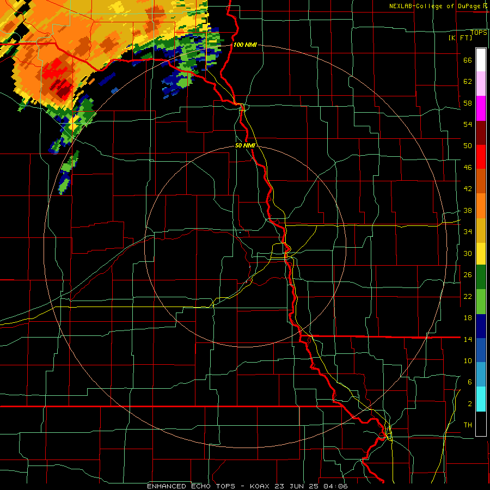Click the '66' legend value
This screenshot has width=490, height=490.
click(x=468, y=60)
